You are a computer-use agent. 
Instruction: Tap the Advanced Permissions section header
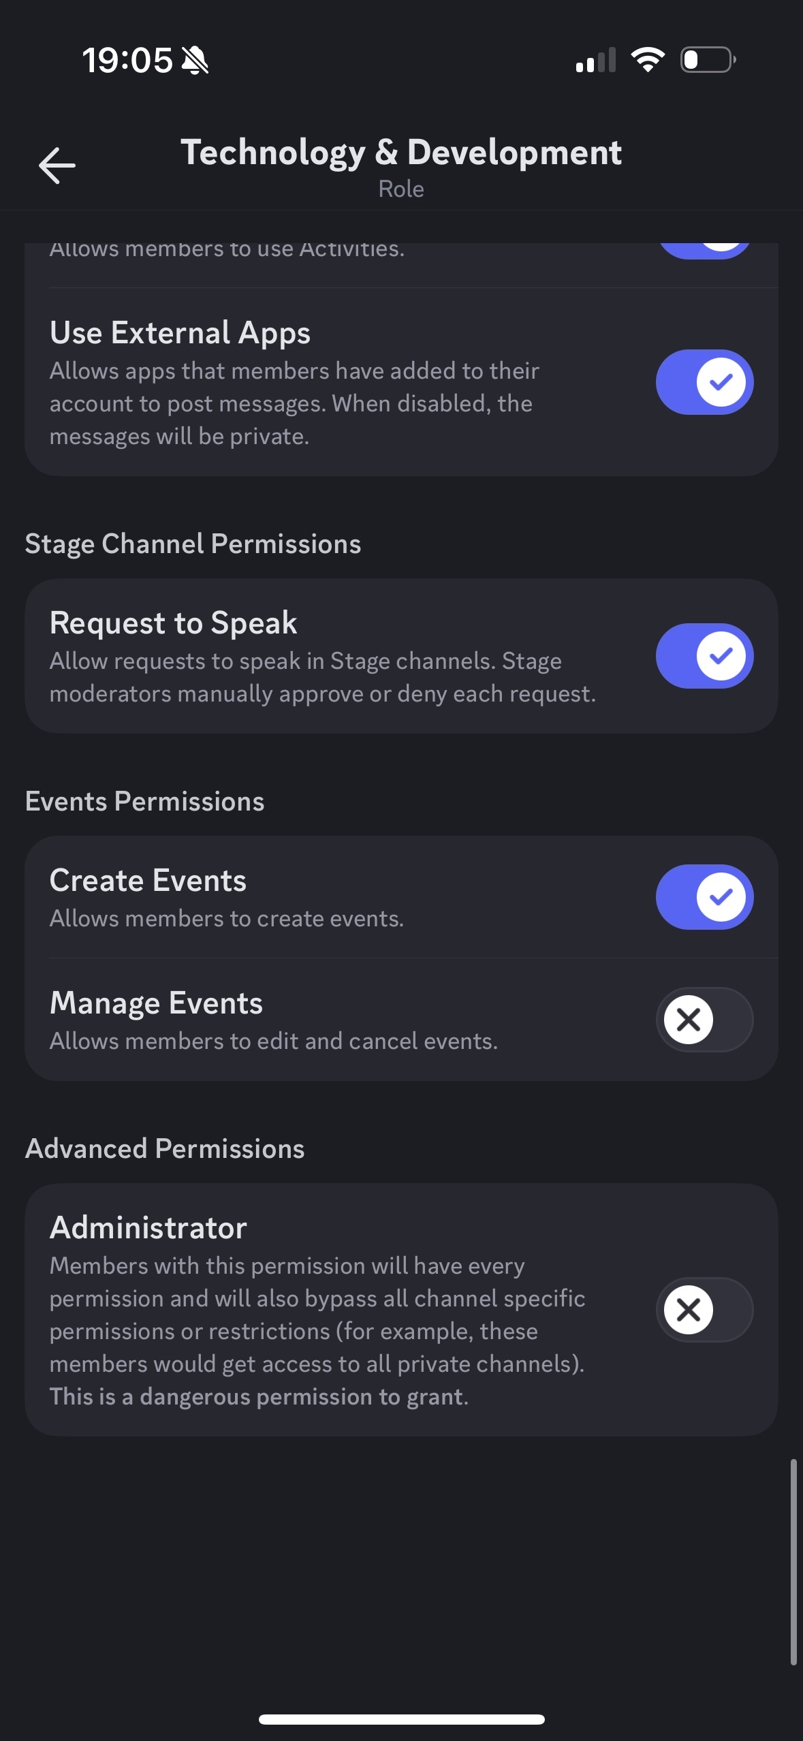point(165,1149)
